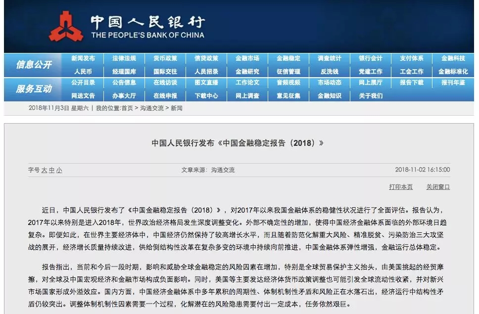The width and height of the screenshot is (479, 314).
Task: Click the 信息公开 section header
Action: (34, 65)
